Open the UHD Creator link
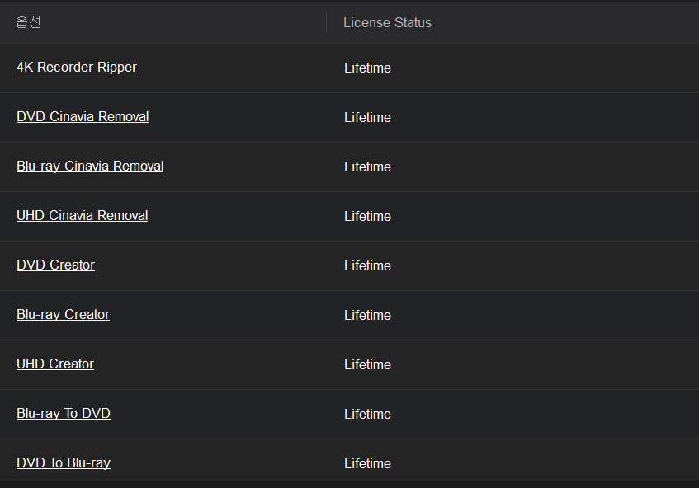This screenshot has height=488, width=699. point(55,364)
